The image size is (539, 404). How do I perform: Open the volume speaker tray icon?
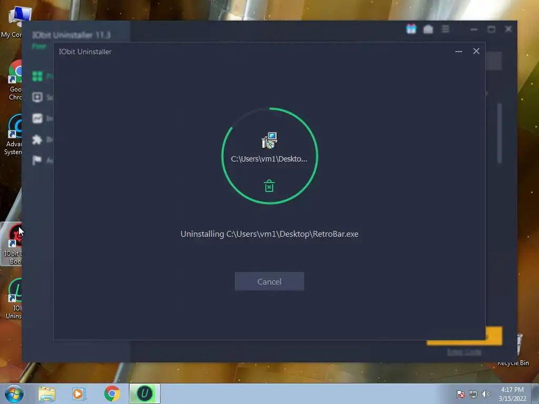(x=485, y=394)
